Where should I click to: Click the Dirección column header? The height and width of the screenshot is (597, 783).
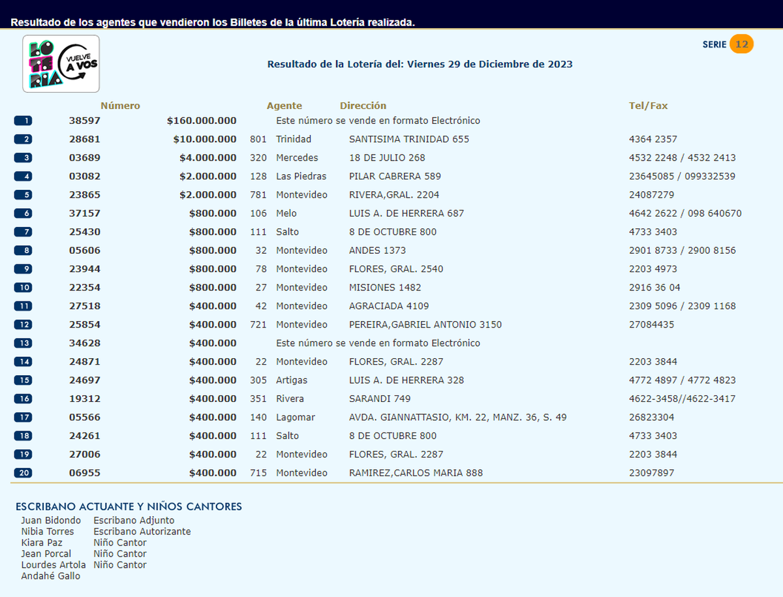click(x=363, y=106)
